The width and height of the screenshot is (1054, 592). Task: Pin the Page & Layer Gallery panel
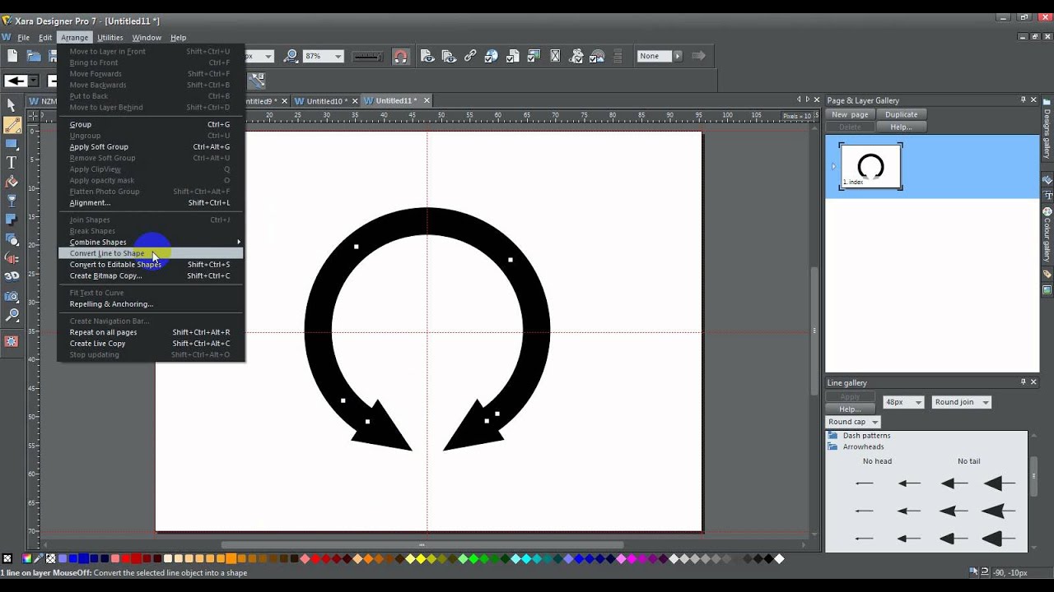pyautogui.click(x=1024, y=99)
